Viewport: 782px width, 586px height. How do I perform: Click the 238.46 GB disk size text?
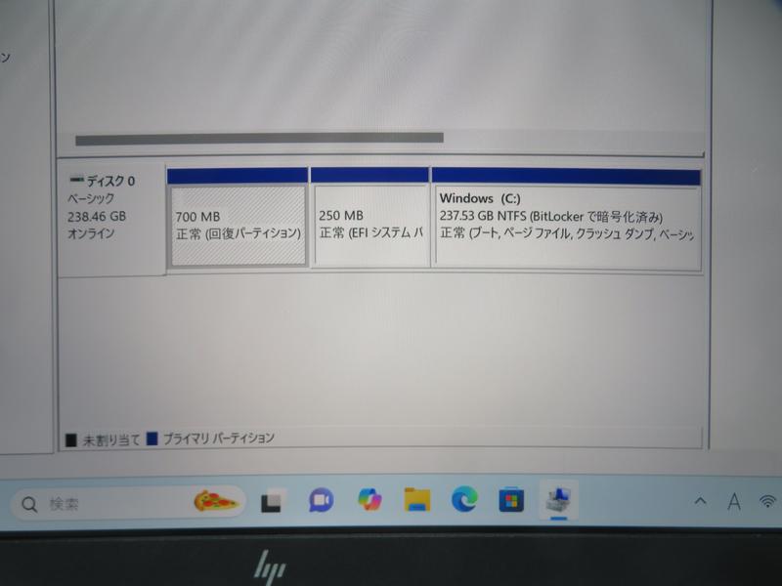[x=97, y=217]
